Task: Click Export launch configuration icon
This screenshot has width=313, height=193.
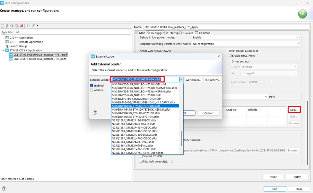Action: [x=12, y=26]
